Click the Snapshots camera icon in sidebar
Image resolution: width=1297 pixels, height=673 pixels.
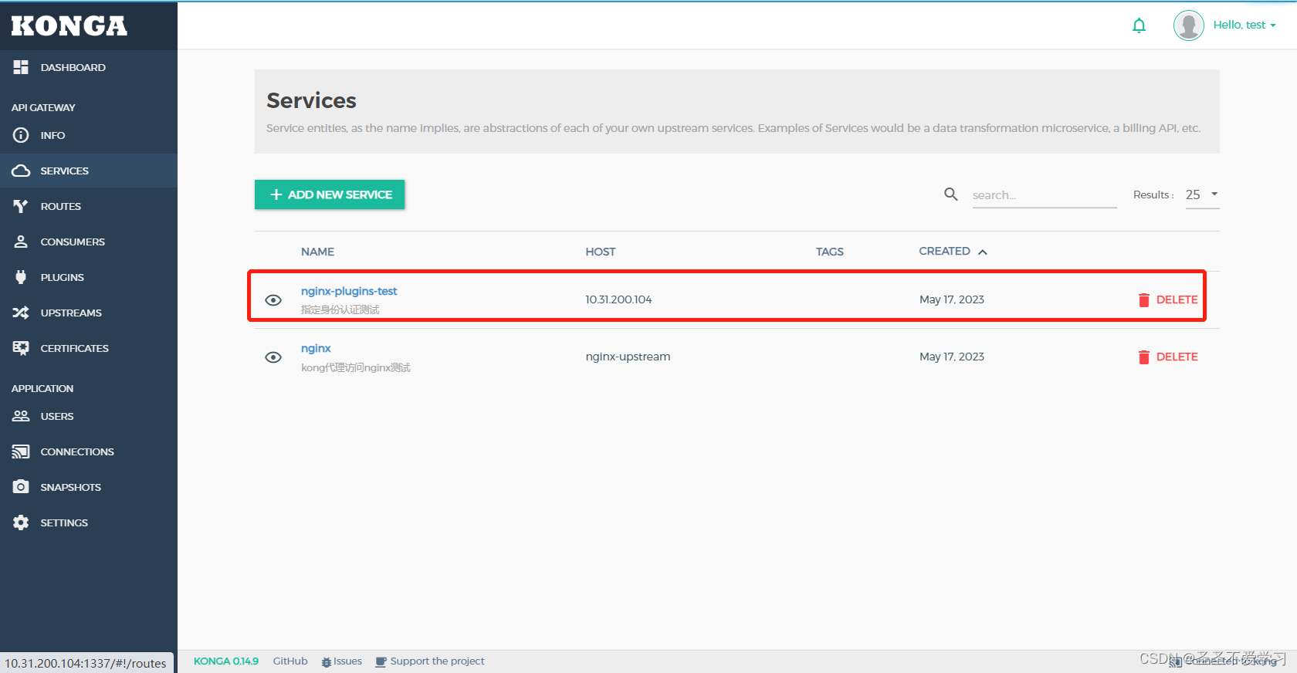click(x=21, y=487)
